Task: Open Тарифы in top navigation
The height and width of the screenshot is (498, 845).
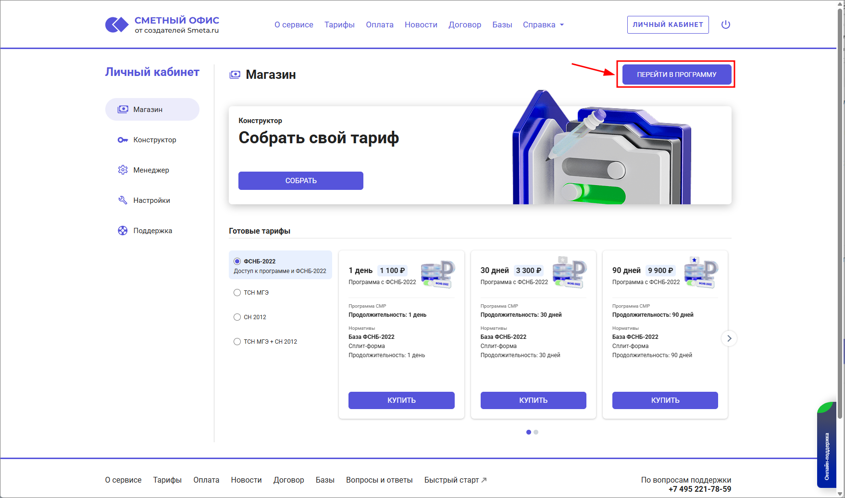Action: pos(339,25)
